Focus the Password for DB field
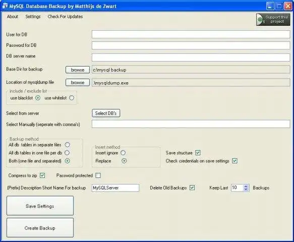 click(x=191, y=45)
